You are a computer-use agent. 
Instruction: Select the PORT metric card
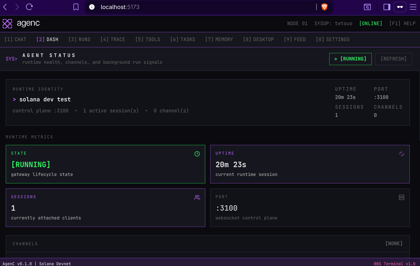coord(310,207)
